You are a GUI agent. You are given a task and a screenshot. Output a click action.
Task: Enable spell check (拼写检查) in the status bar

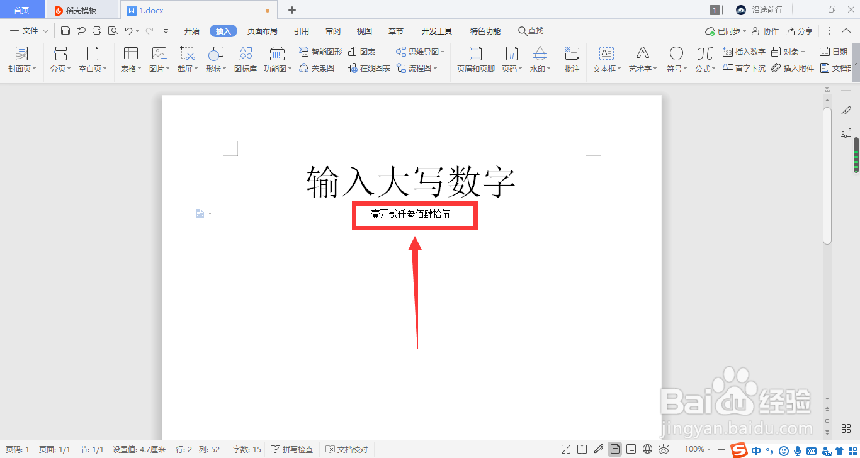click(x=291, y=449)
